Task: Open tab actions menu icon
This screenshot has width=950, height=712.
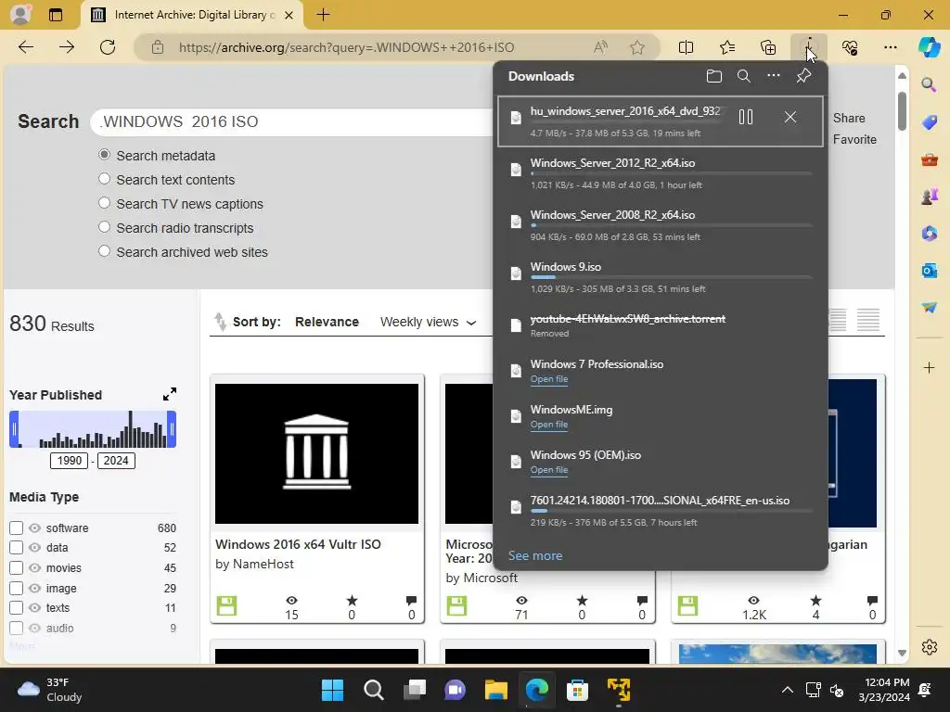Action: (55, 15)
